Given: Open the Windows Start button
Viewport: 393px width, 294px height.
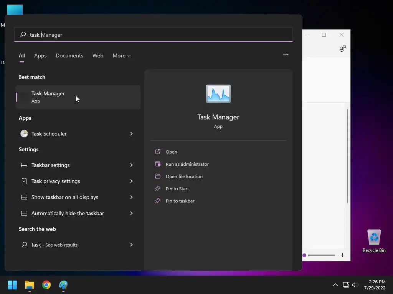Looking at the screenshot, I should 12,285.
